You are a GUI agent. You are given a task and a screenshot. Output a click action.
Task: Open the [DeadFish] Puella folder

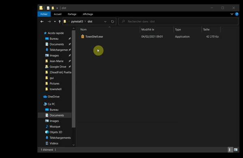point(60,72)
